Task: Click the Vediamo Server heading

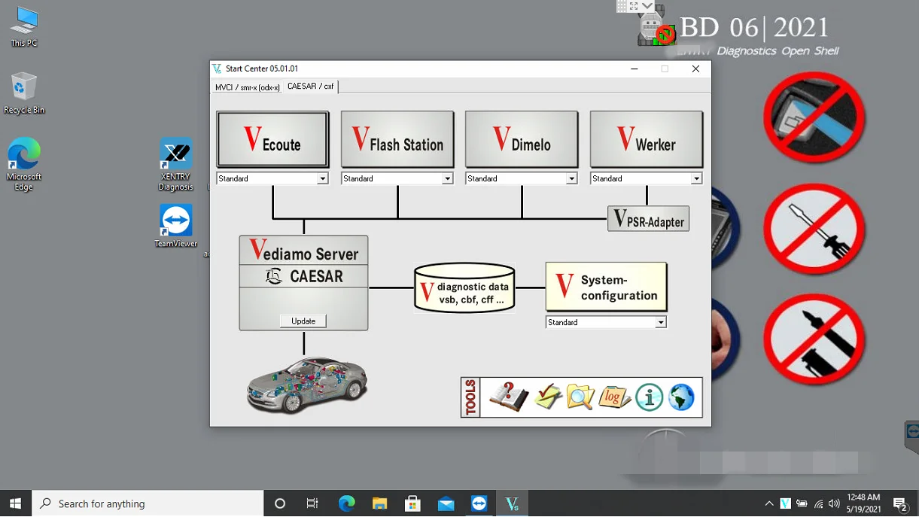Action: (x=304, y=251)
